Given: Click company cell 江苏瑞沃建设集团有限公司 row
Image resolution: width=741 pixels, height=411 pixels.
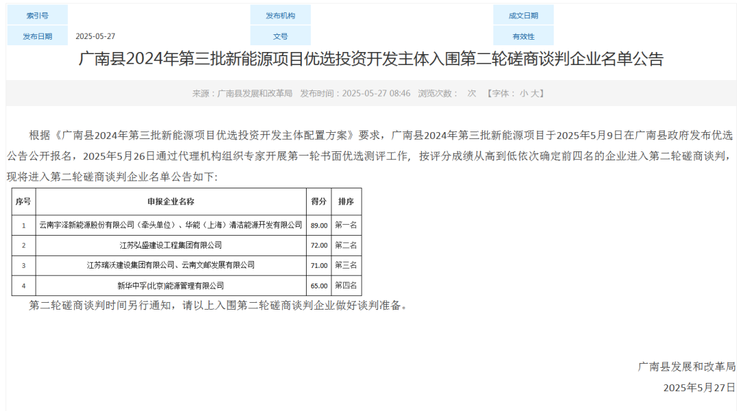Looking at the screenshot, I should (x=171, y=265).
